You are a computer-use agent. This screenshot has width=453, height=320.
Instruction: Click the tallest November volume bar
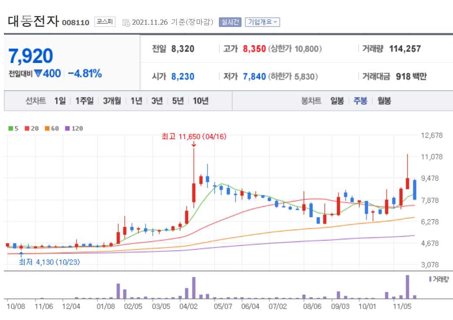pos(407,287)
